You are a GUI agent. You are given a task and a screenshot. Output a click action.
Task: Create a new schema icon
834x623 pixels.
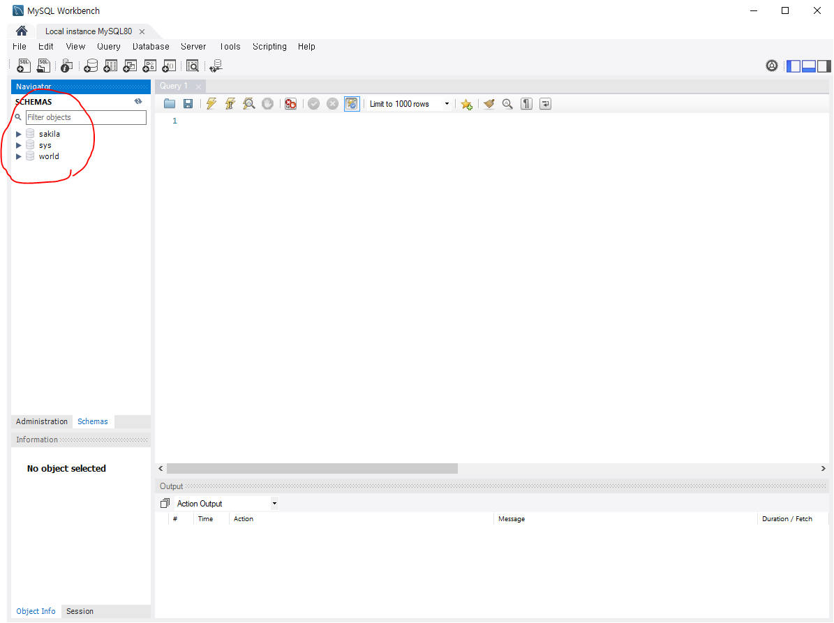point(91,66)
